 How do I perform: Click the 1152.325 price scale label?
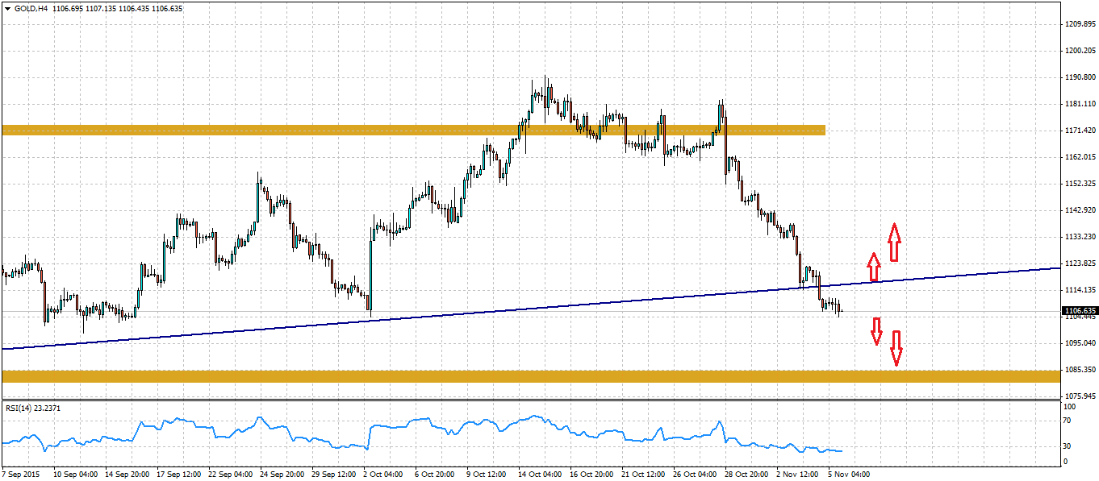(1080, 184)
